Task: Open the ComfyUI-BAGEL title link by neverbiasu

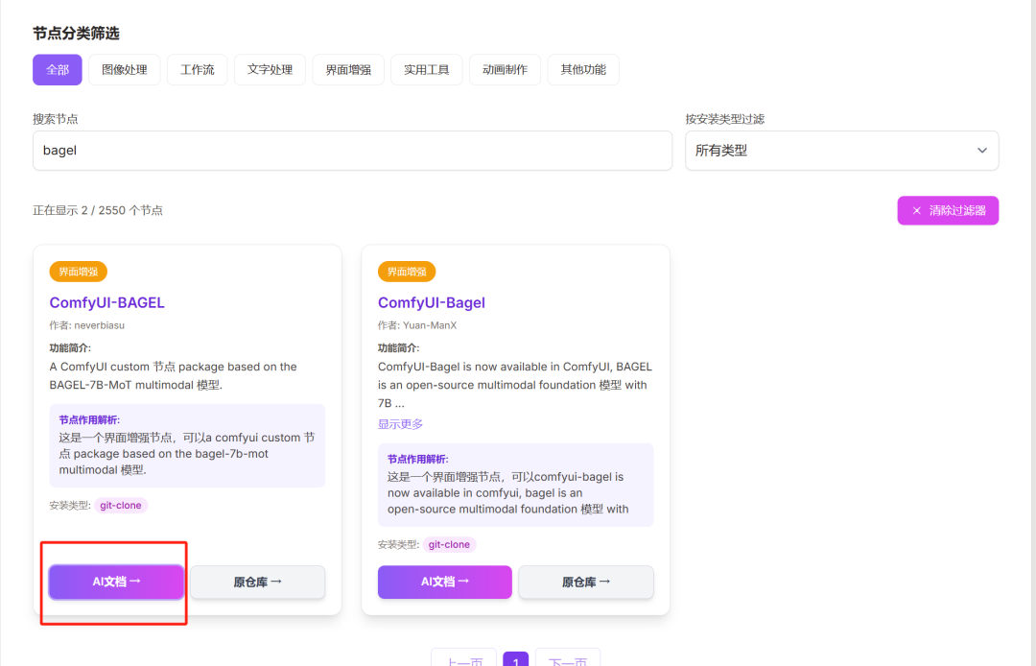Action: click(x=107, y=302)
